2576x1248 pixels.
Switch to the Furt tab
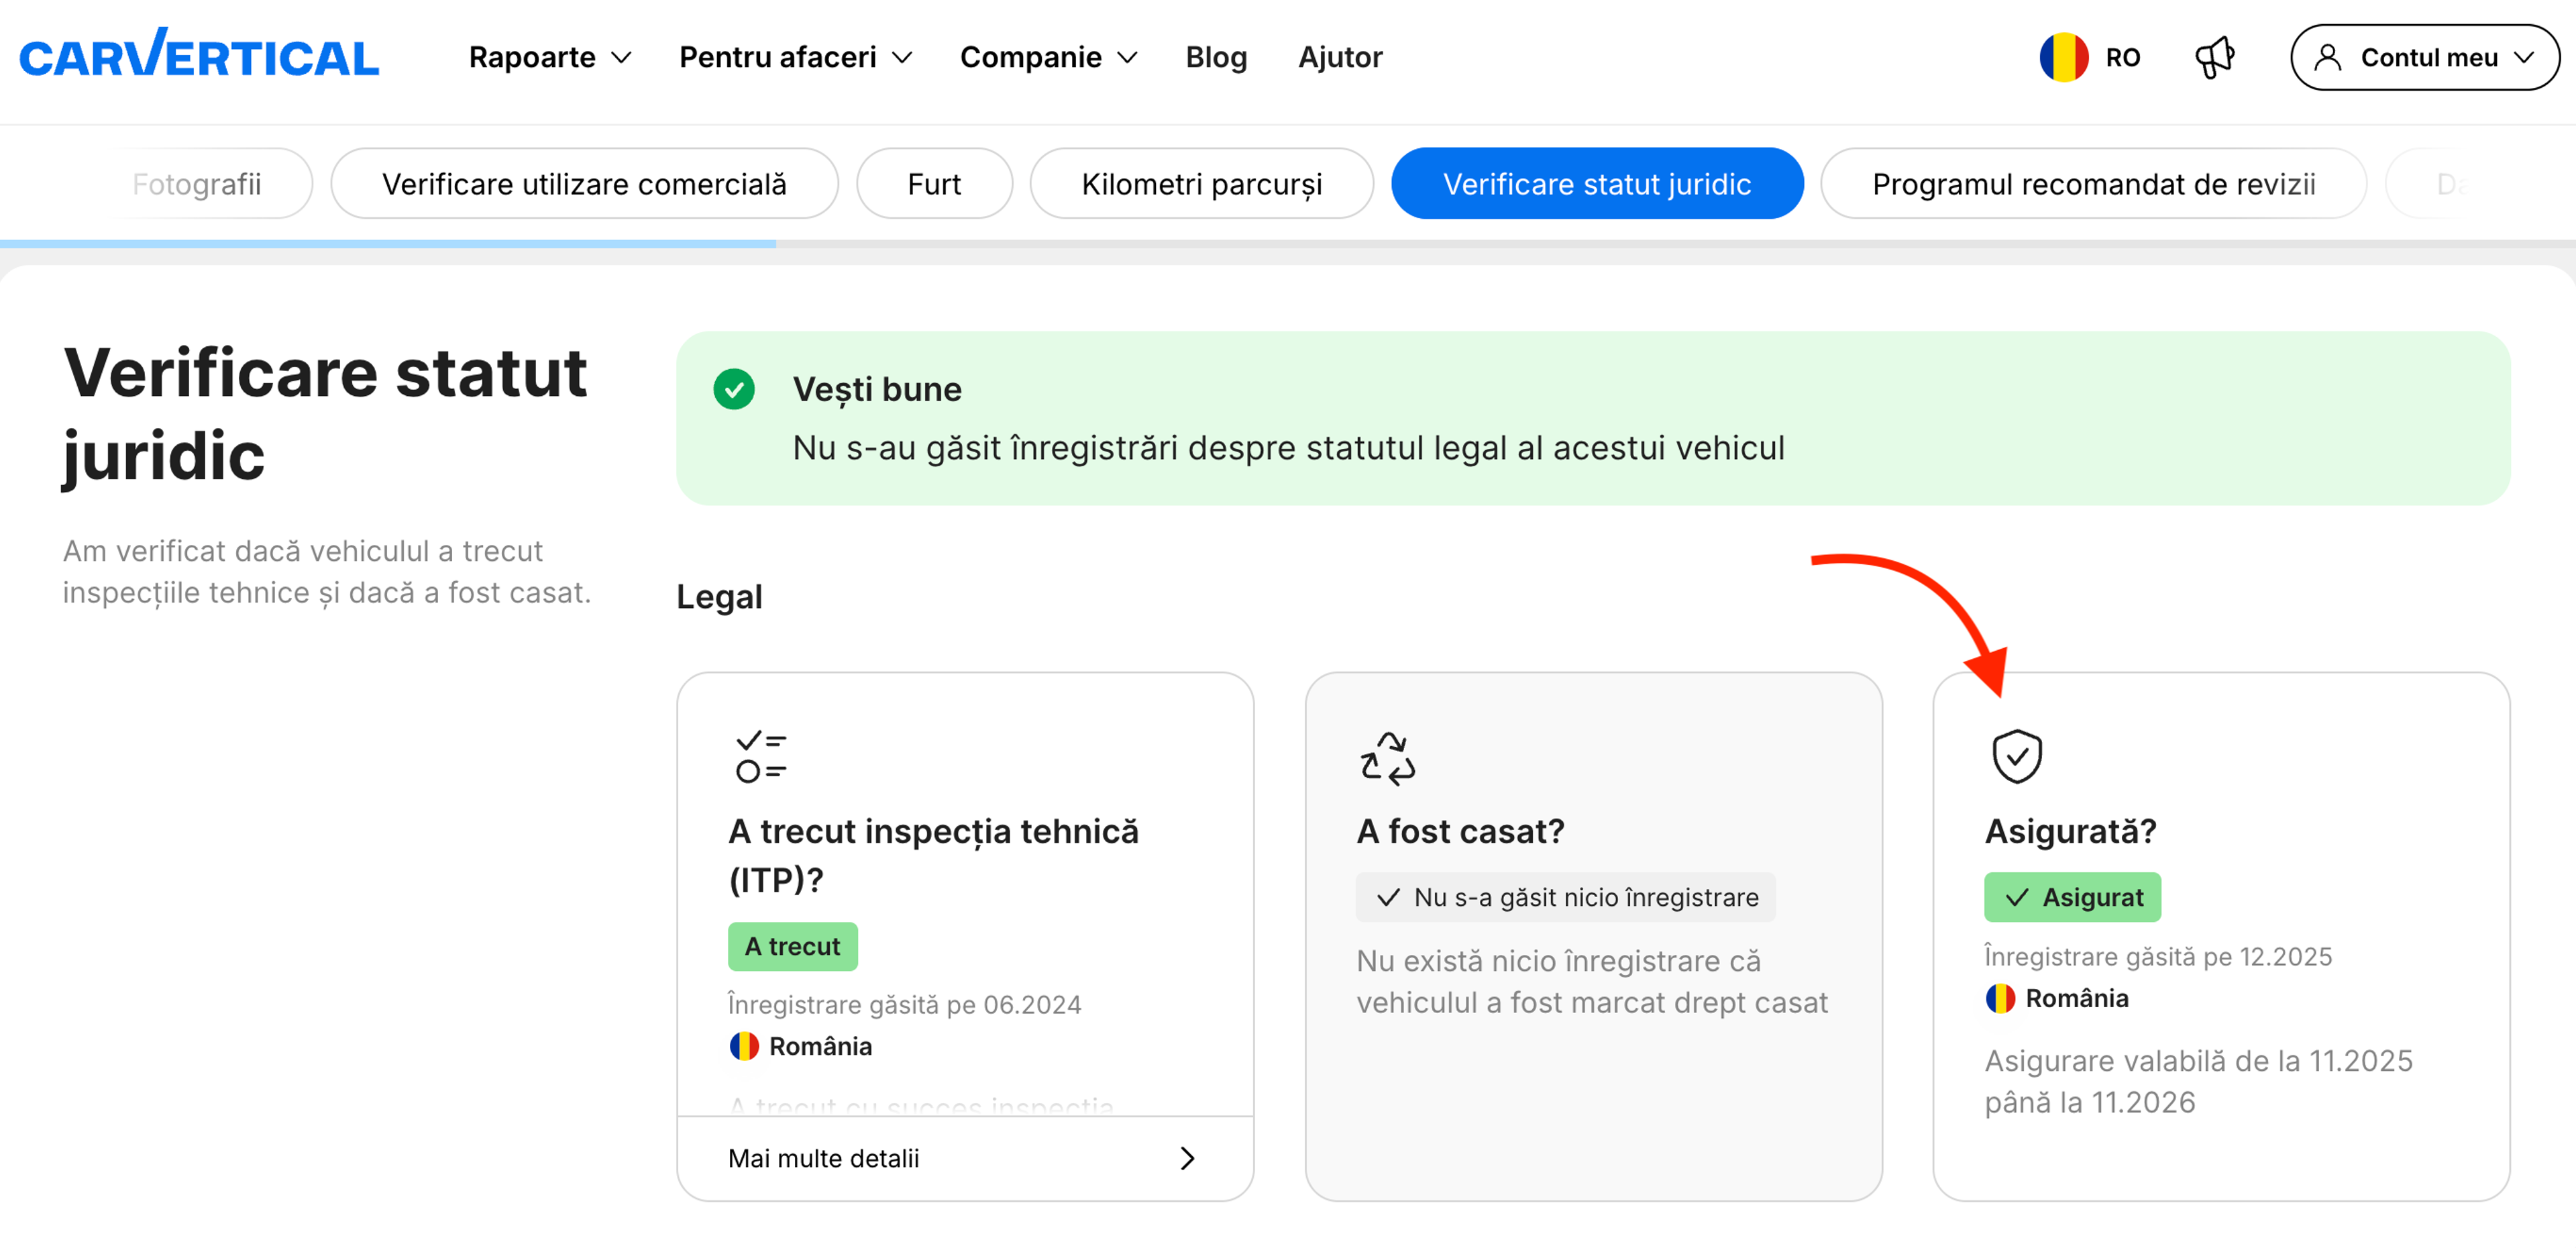(933, 183)
